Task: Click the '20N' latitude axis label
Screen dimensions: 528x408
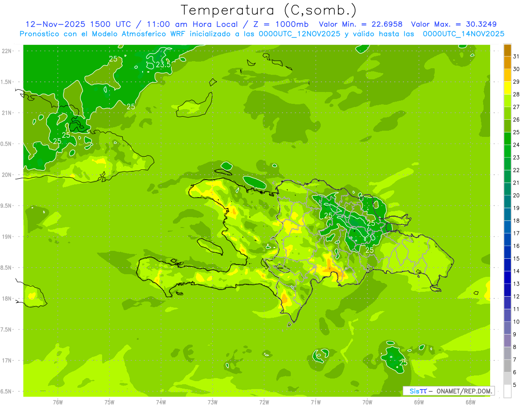Action: pyautogui.click(x=7, y=175)
